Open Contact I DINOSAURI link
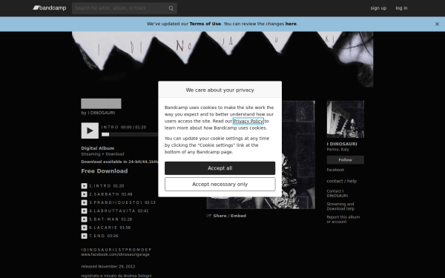The width and height of the screenshot is (445, 278). [337, 193]
